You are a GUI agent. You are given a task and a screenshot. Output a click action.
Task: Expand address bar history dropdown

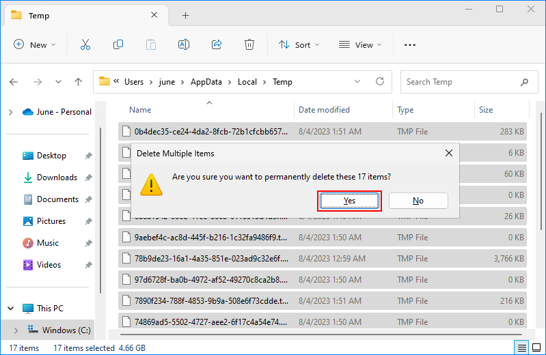[357, 81]
